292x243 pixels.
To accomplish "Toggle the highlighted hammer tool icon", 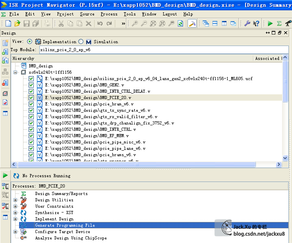I will click(192, 23).
